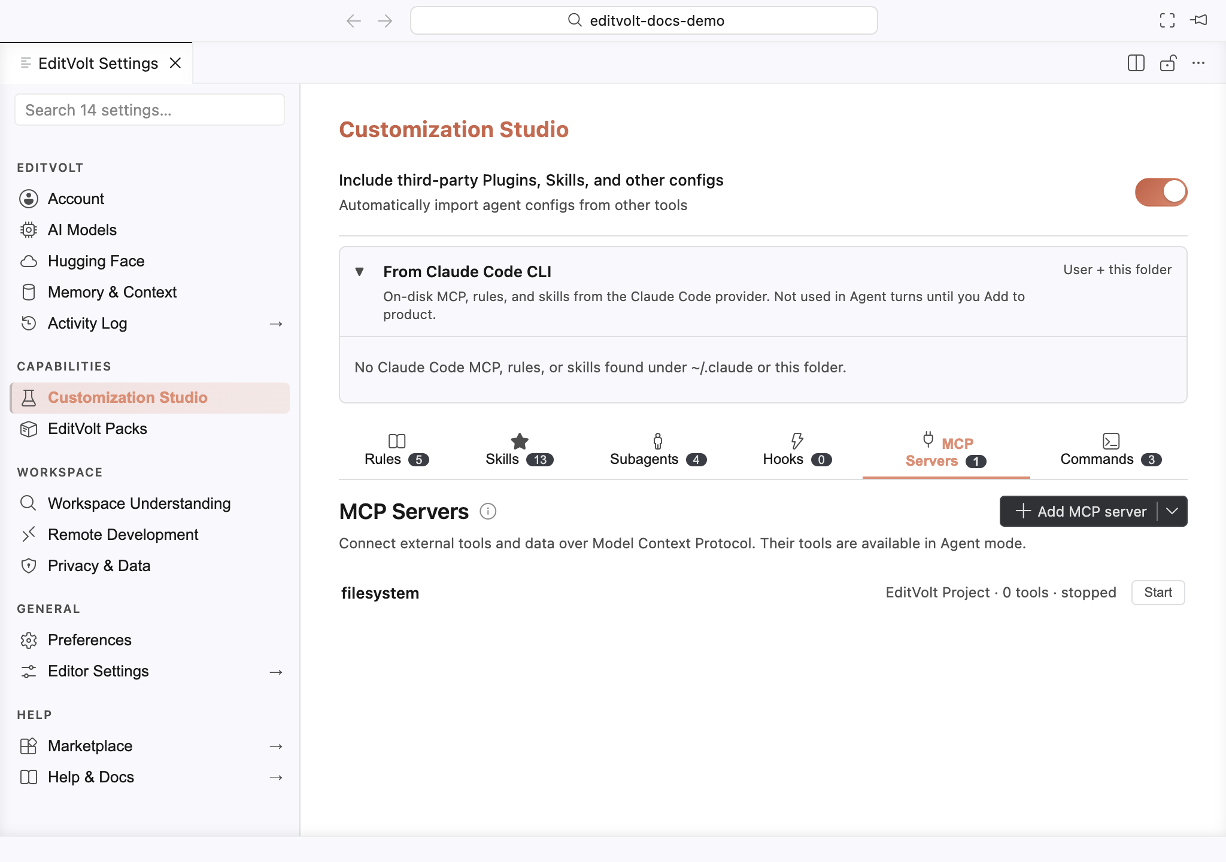Open Preferences page

pos(150,640)
